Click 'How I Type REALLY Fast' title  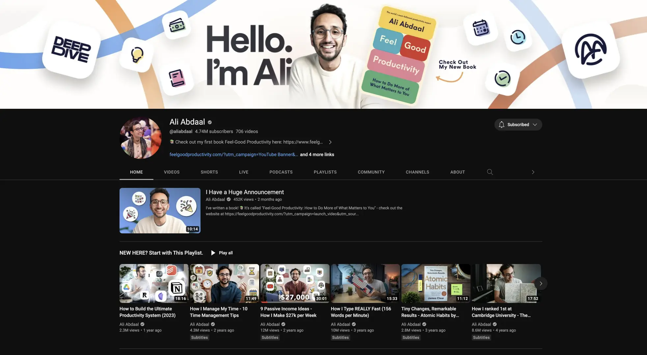(x=361, y=312)
